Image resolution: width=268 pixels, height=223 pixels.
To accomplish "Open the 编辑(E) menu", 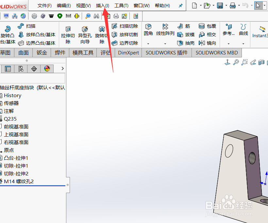I will [64, 6].
